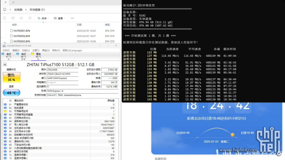Click the status circle of attribute 06 读取单位计数

coord(5,121)
